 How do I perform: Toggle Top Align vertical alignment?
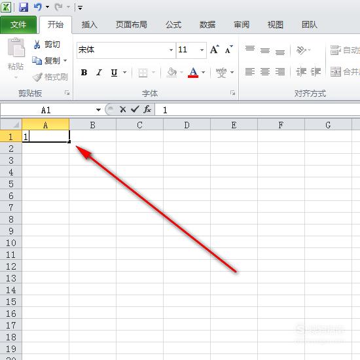click(x=250, y=49)
